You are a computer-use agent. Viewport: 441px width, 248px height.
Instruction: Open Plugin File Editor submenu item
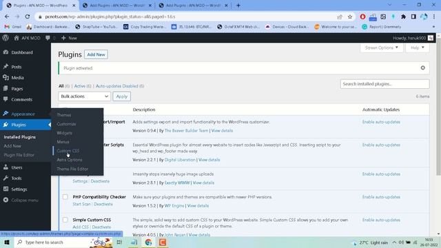(19, 155)
